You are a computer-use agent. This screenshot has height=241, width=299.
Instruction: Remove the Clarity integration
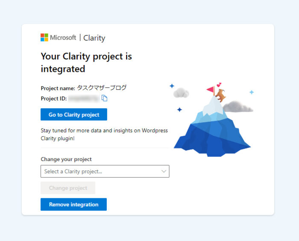(73, 204)
